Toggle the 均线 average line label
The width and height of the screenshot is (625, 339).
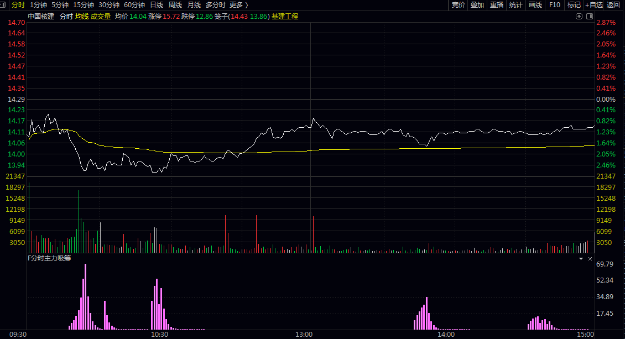[x=82, y=17]
